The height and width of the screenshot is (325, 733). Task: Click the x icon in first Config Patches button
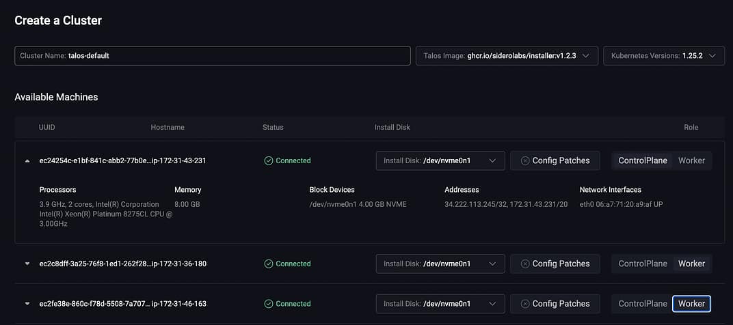coord(525,160)
